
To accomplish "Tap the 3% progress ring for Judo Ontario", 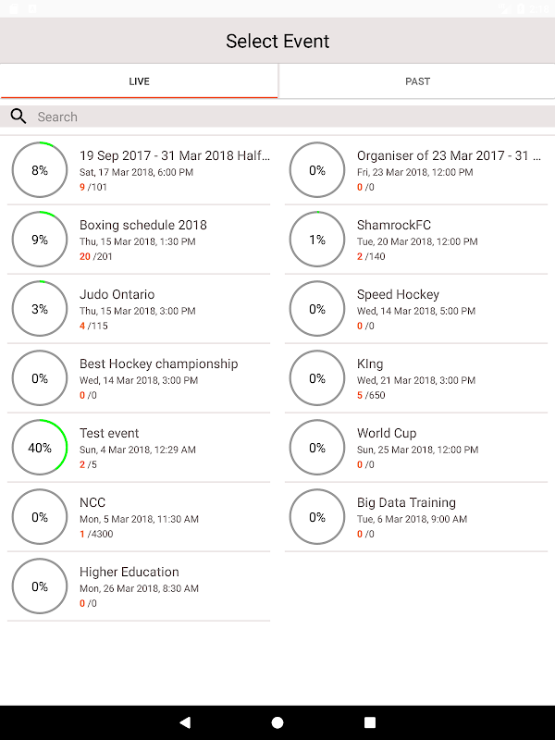I will click(x=40, y=309).
